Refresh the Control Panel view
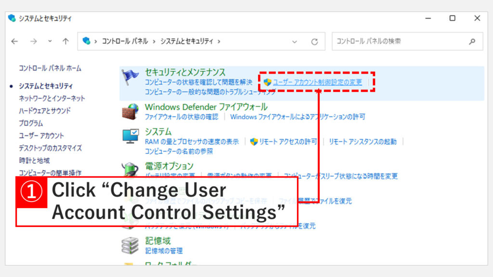 (314, 41)
